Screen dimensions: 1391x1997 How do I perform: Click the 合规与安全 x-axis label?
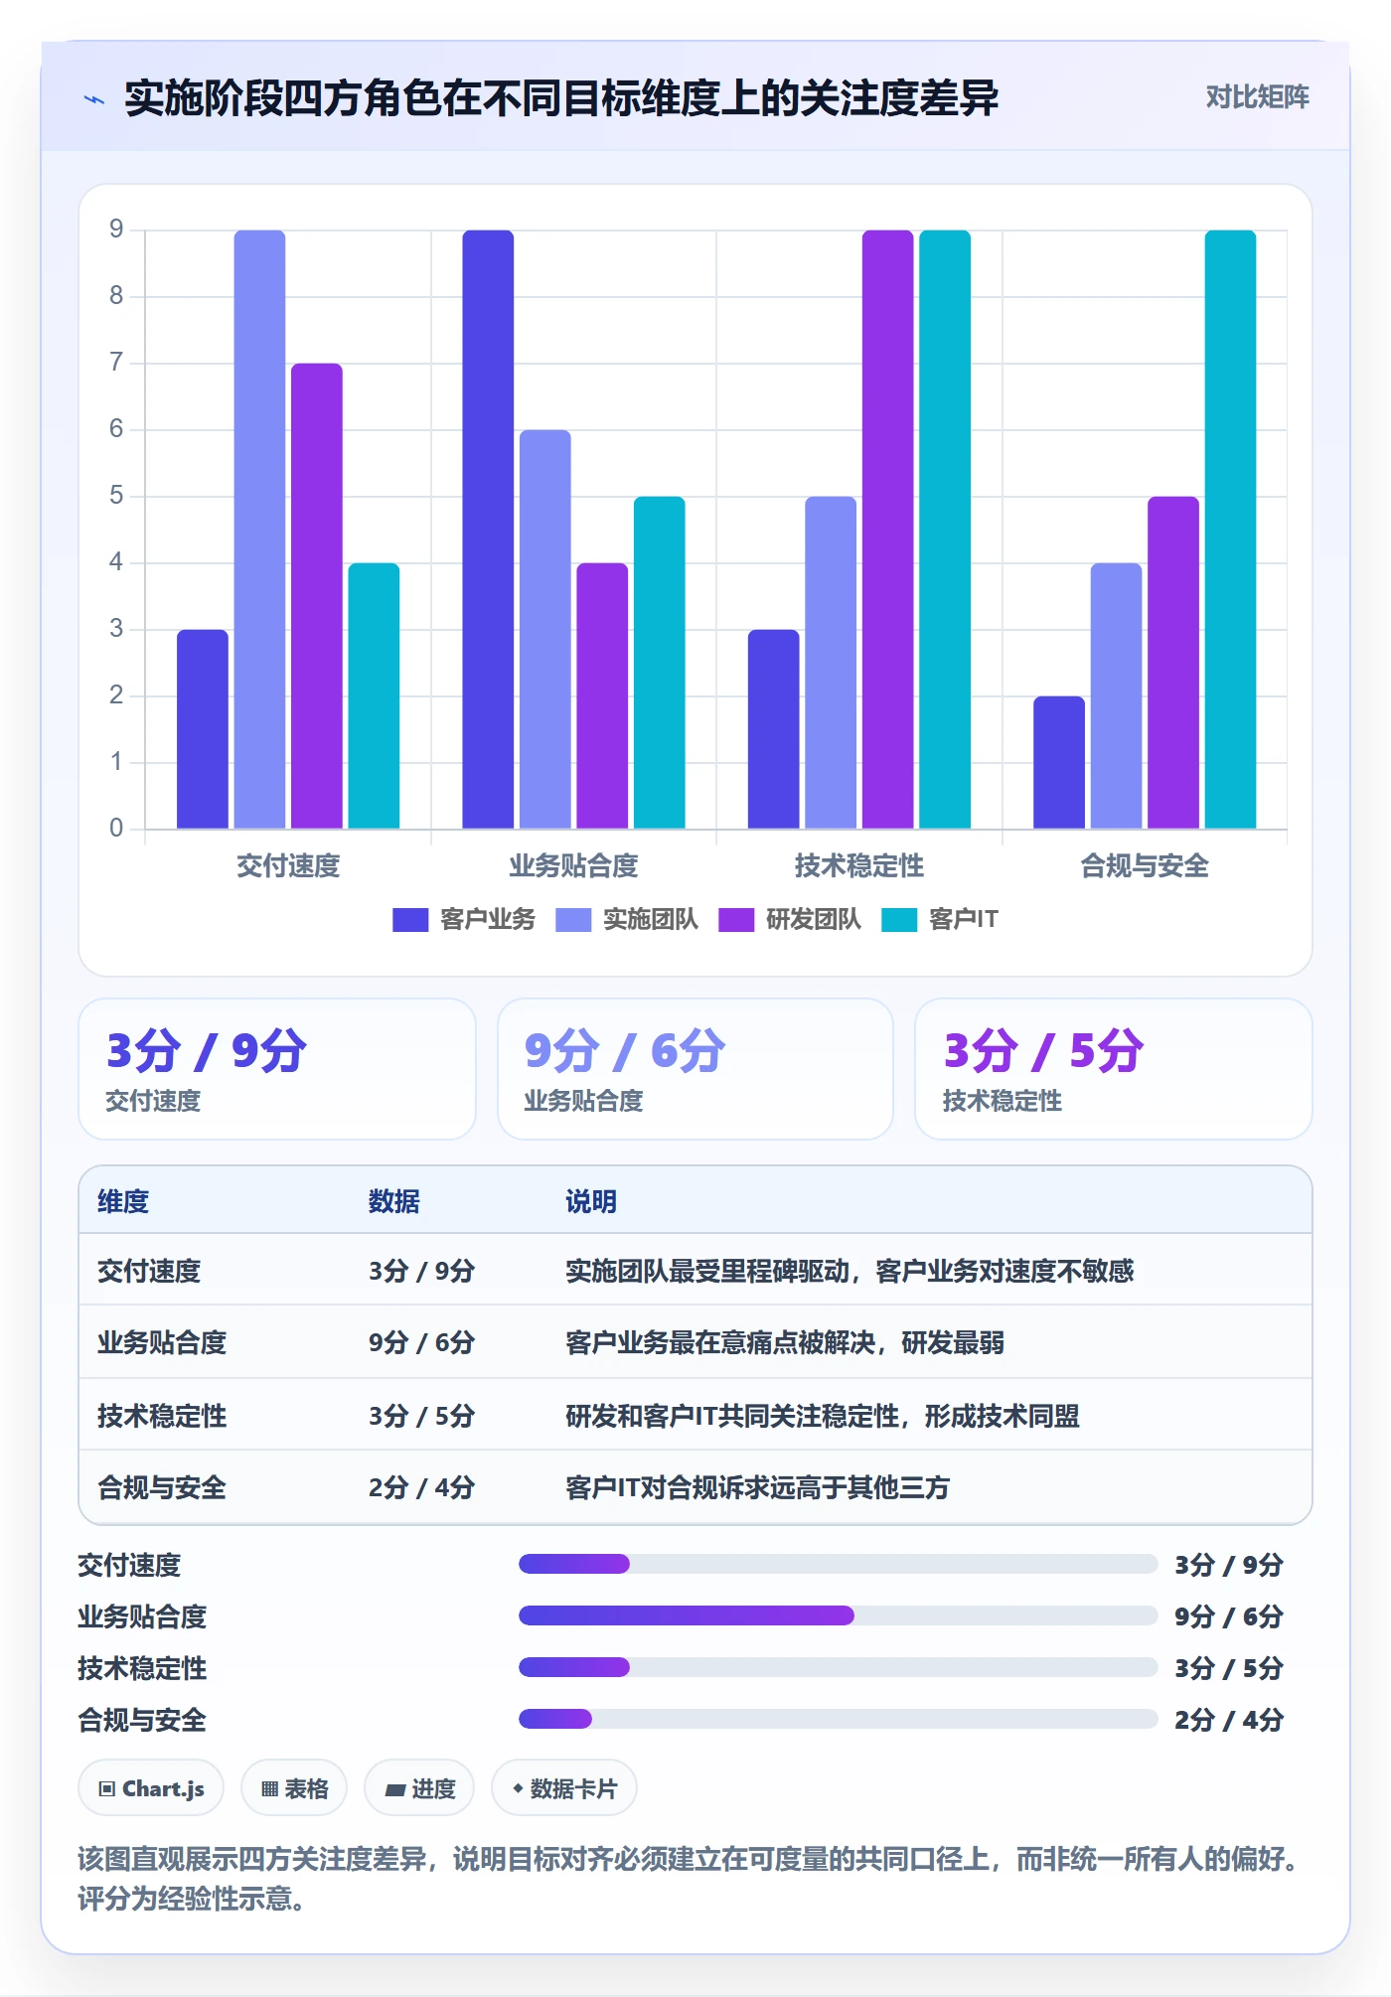point(1145,865)
